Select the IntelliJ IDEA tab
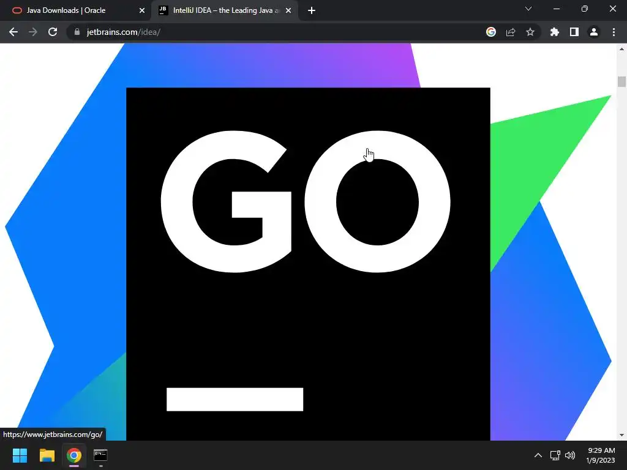627x470 pixels. point(225,10)
